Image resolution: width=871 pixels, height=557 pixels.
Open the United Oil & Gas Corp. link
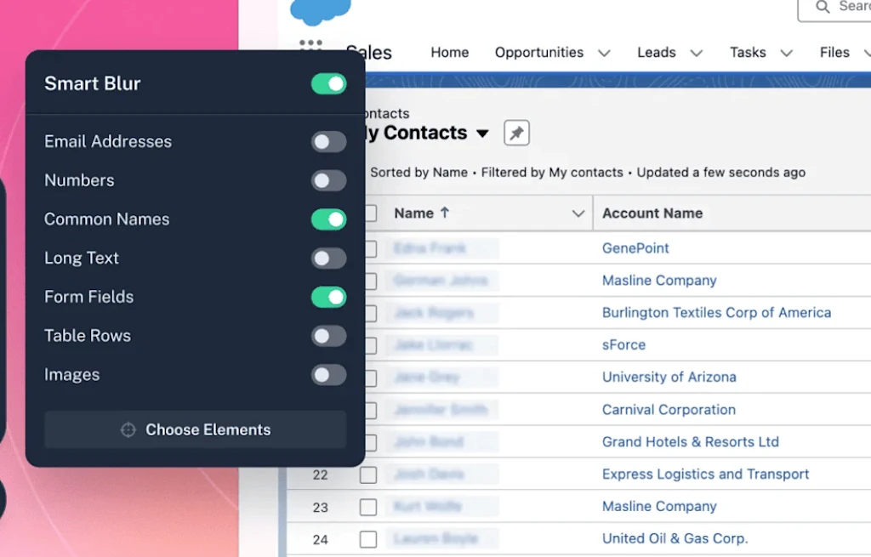point(675,538)
